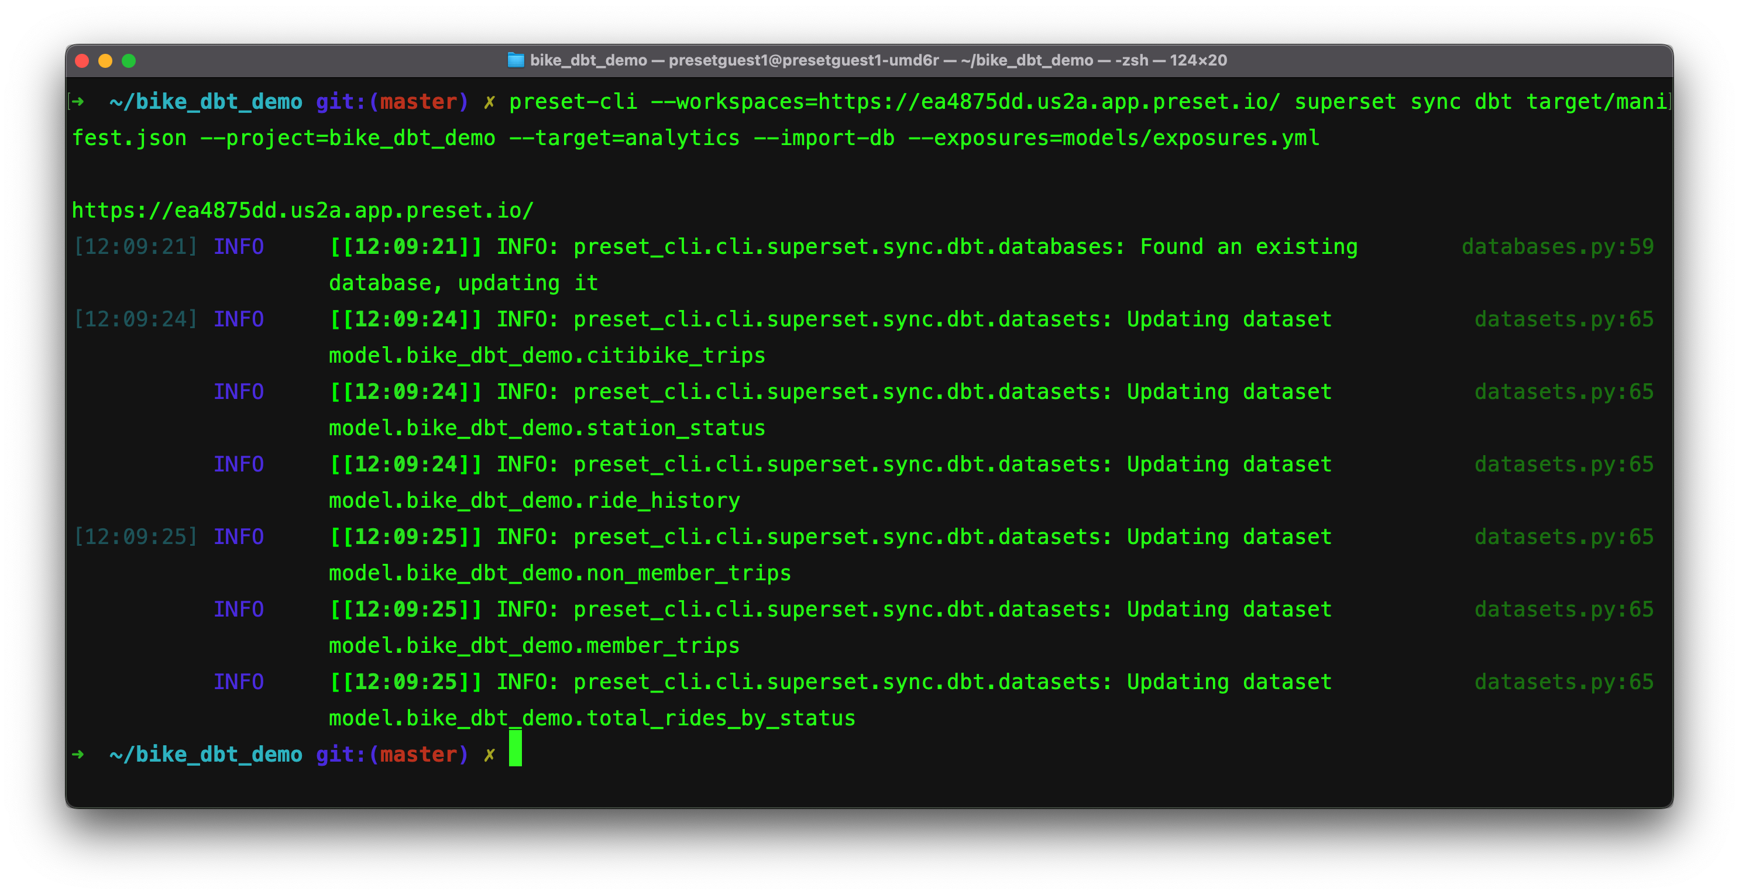The image size is (1739, 895).
Task: Click the window title text bike_dbt_demo
Action: click(x=588, y=60)
